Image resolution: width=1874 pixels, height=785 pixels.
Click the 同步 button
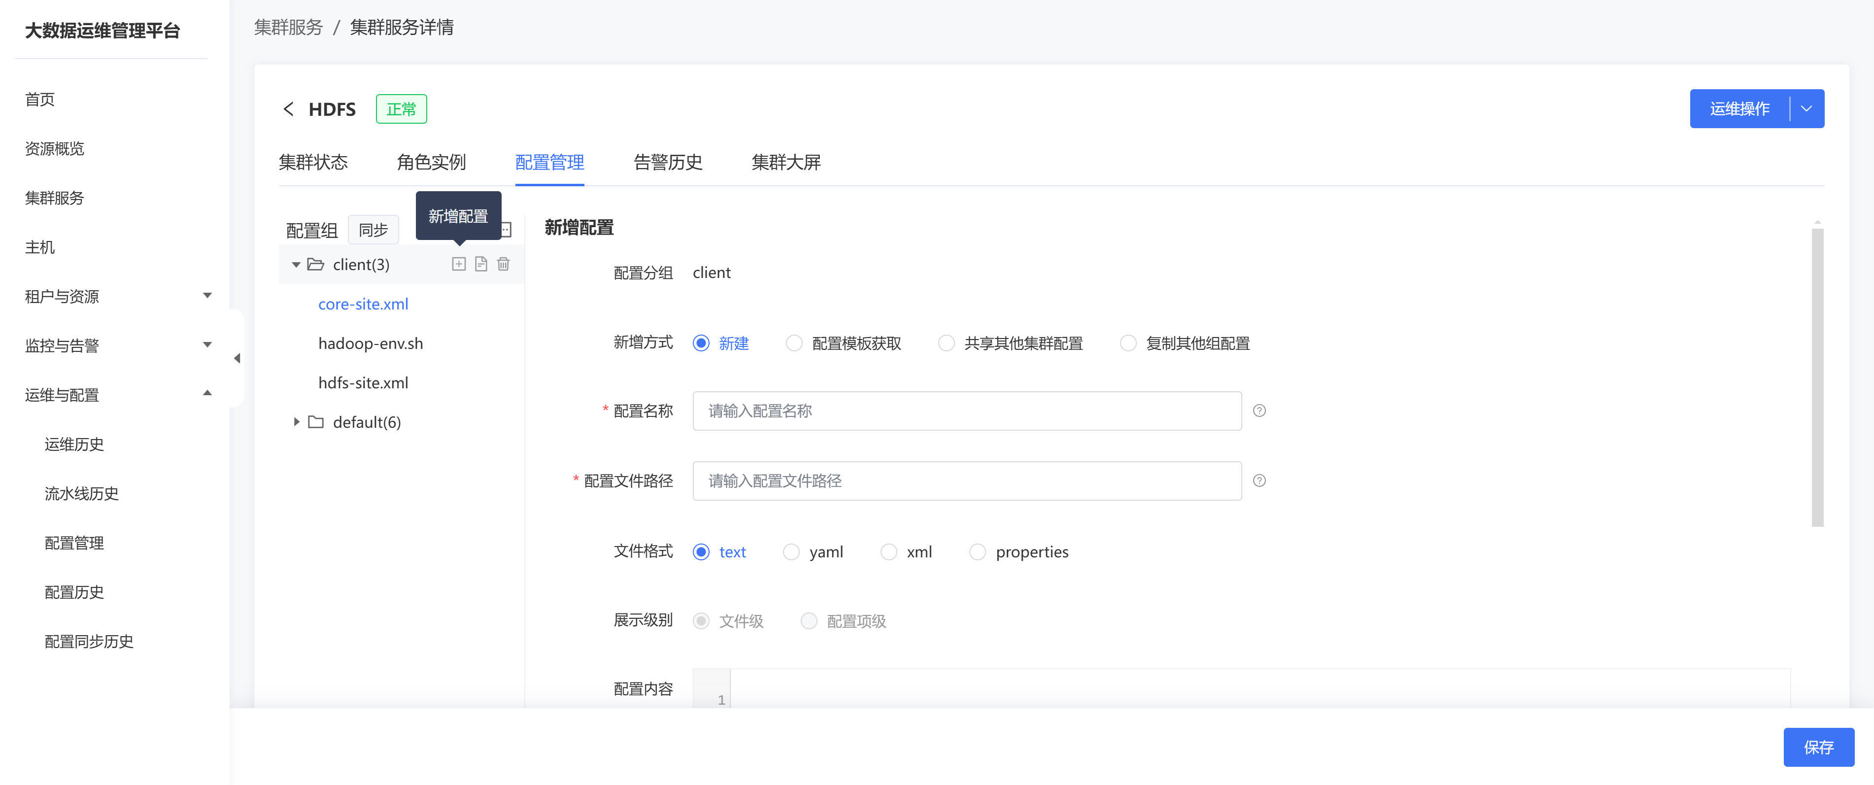(373, 230)
